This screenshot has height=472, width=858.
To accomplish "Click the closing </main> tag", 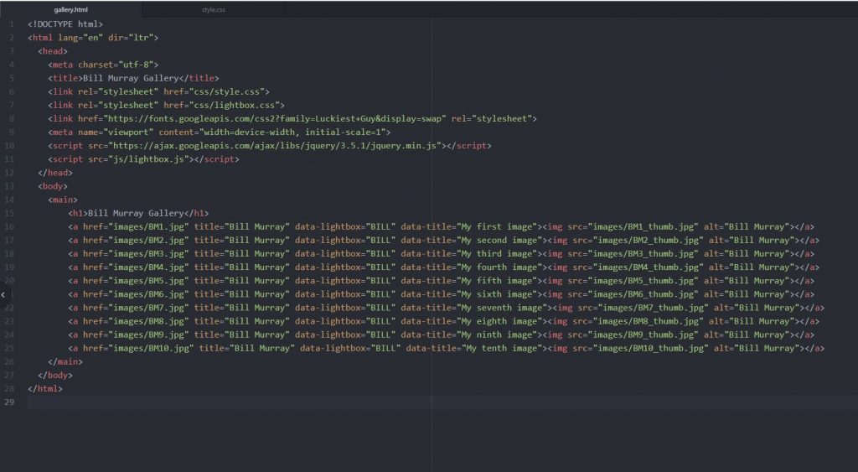I will [65, 362].
